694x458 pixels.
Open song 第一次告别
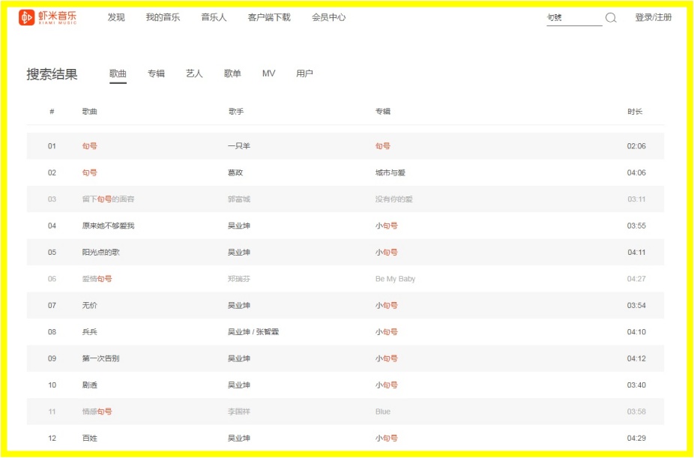coord(100,358)
